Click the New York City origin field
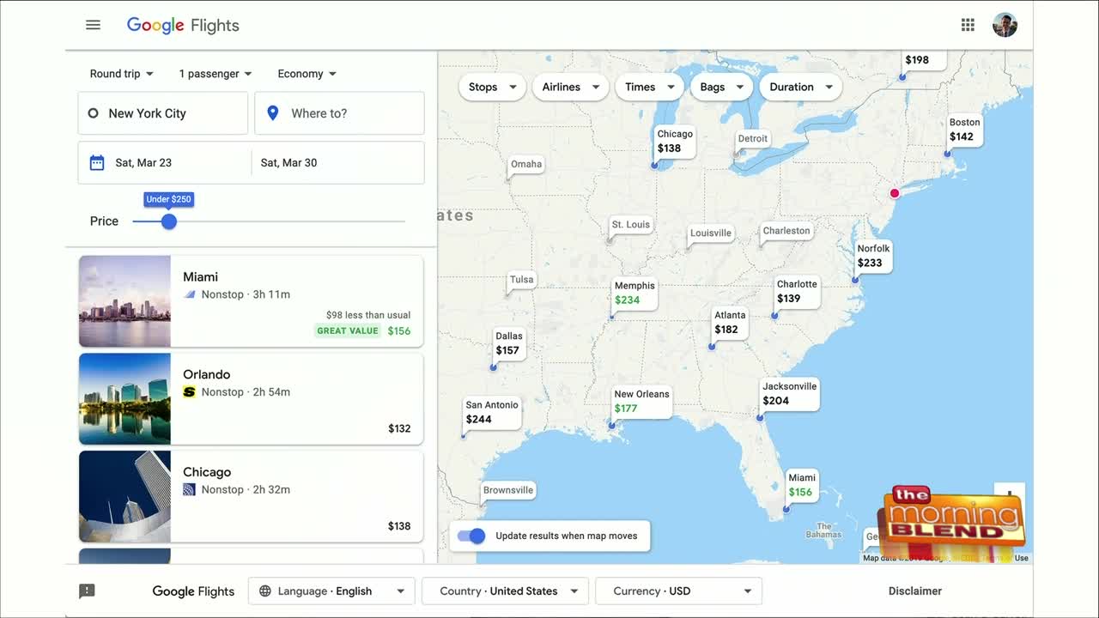The height and width of the screenshot is (618, 1099). (163, 113)
